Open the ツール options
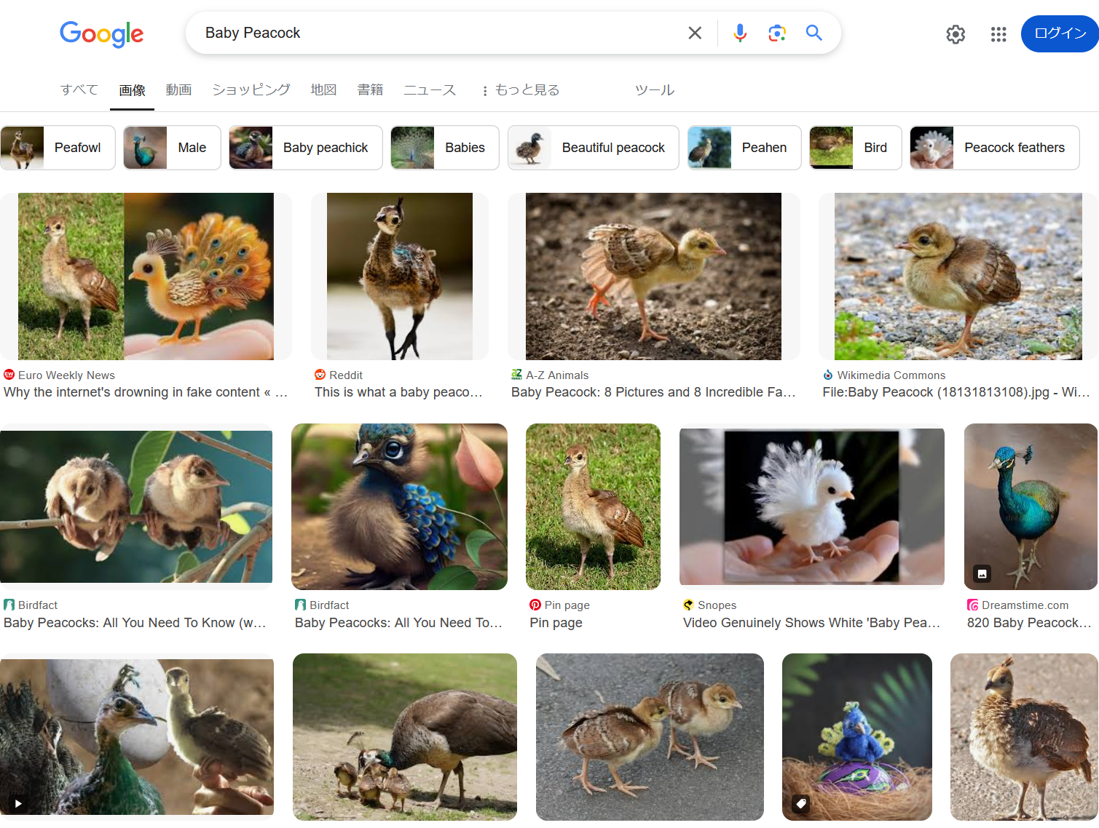 tap(655, 90)
